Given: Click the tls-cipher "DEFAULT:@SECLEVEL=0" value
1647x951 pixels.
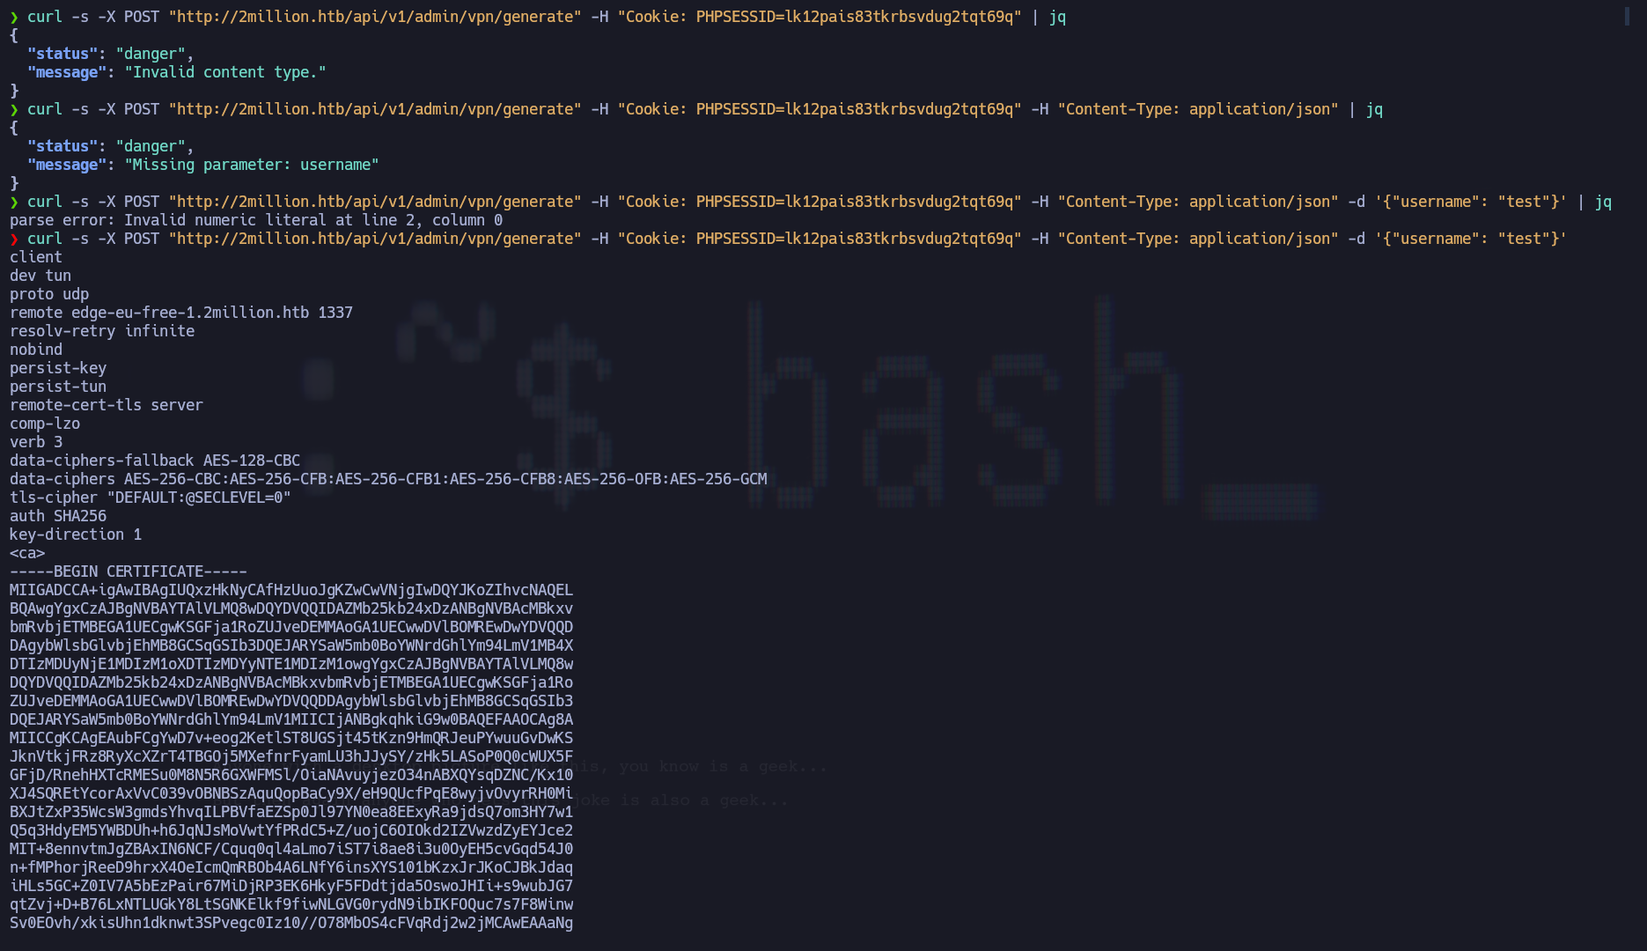Looking at the screenshot, I should pyautogui.click(x=198, y=498).
